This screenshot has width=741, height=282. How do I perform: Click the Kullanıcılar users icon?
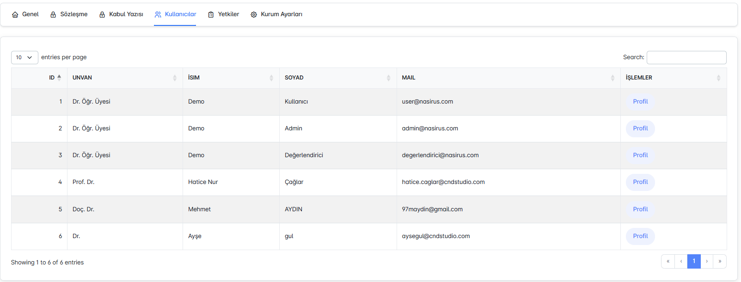click(x=158, y=14)
